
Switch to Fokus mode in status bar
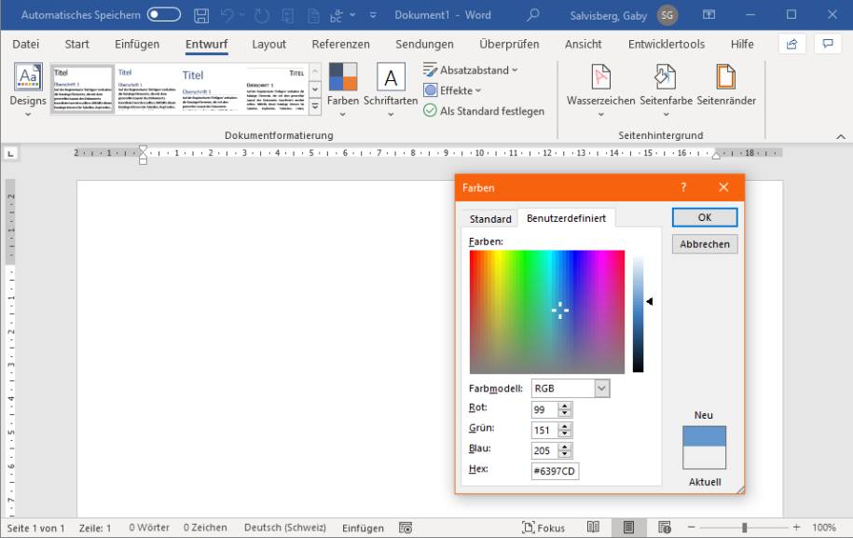point(543,528)
